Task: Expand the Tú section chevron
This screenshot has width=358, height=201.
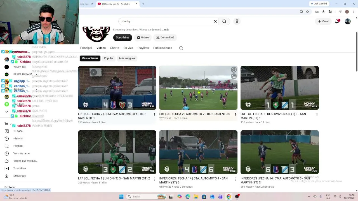Action: [11, 124]
